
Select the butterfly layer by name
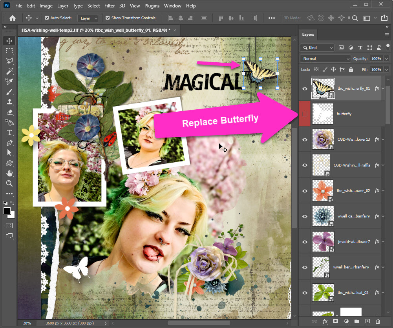[x=344, y=114]
